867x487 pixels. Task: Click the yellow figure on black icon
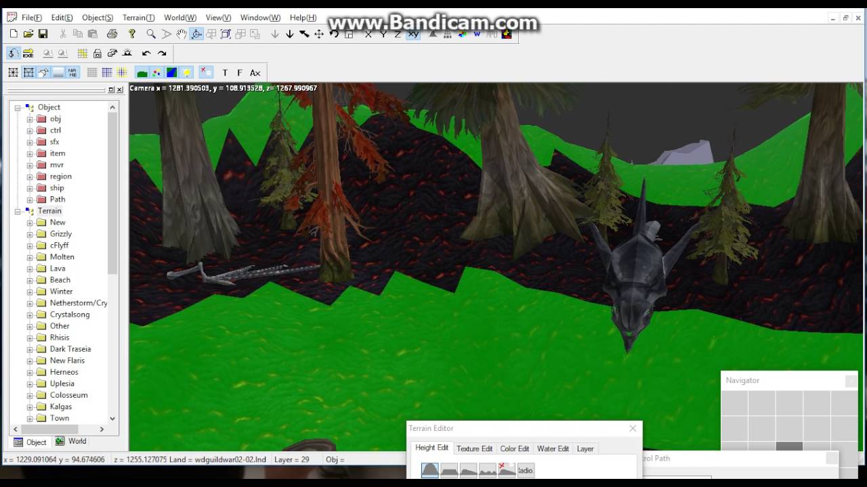coord(507,34)
